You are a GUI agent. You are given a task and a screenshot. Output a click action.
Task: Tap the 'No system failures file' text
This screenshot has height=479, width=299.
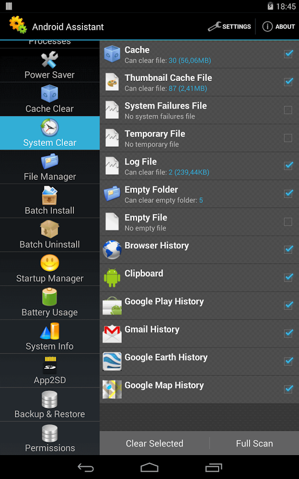point(160,117)
